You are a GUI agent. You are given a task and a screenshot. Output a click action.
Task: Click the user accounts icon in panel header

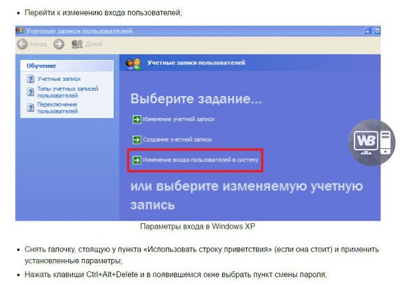pyautogui.click(x=133, y=63)
